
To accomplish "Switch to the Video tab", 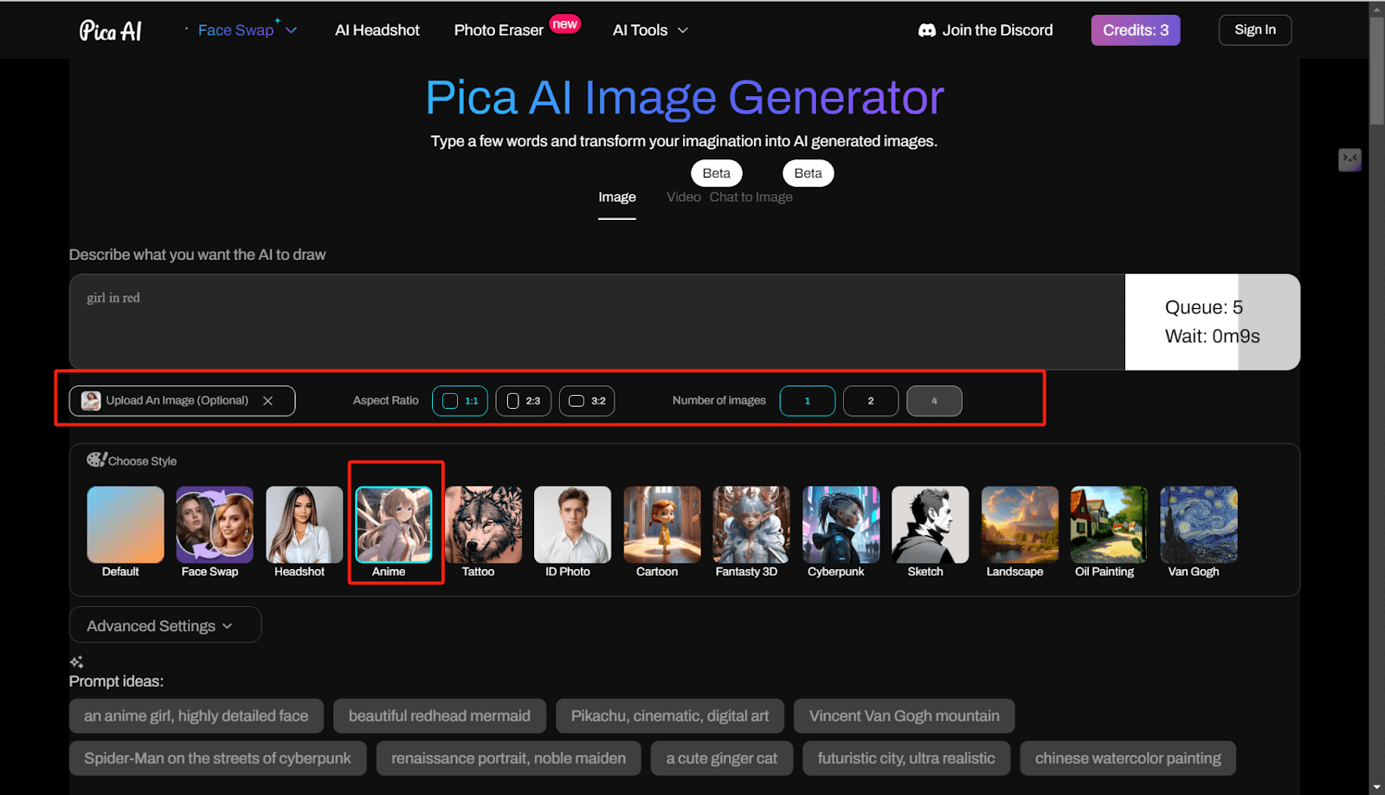I will (684, 197).
